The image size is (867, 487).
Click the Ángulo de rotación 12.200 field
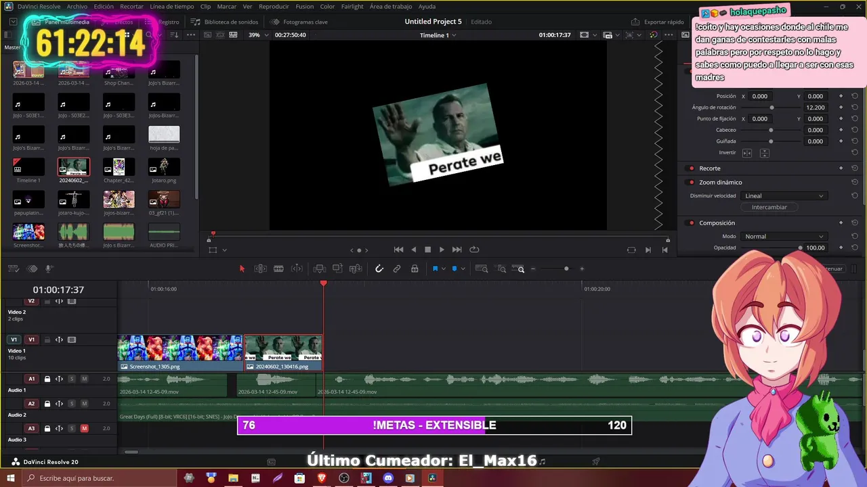coord(816,108)
